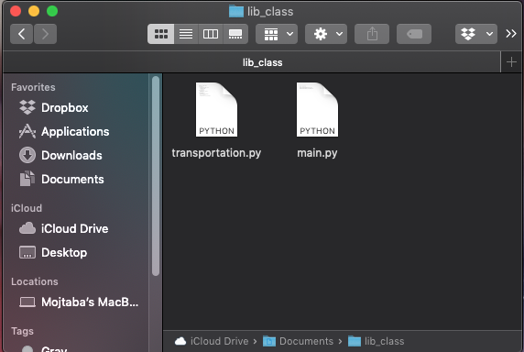This screenshot has width=524, height=352.
Task: Click the lib_class folder icon in title bar
Action: (236, 12)
